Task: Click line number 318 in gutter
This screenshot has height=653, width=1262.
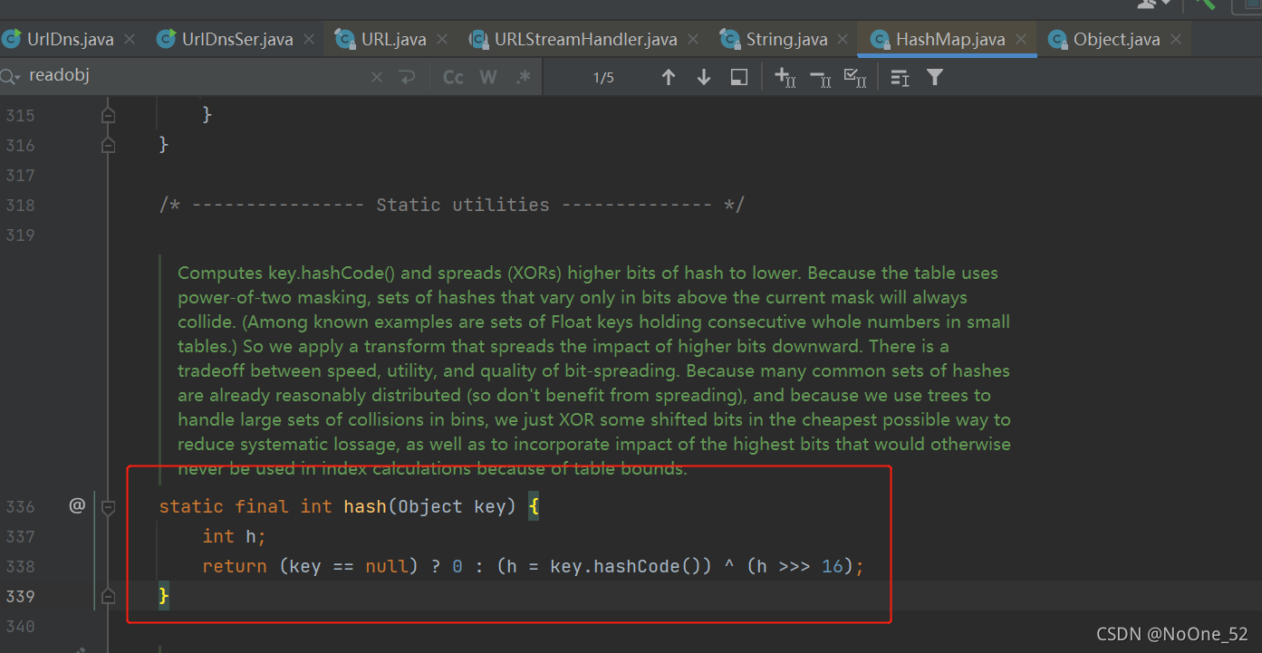Action: [20, 205]
